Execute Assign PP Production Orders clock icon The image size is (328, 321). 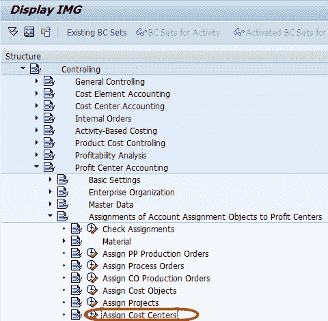92,253
